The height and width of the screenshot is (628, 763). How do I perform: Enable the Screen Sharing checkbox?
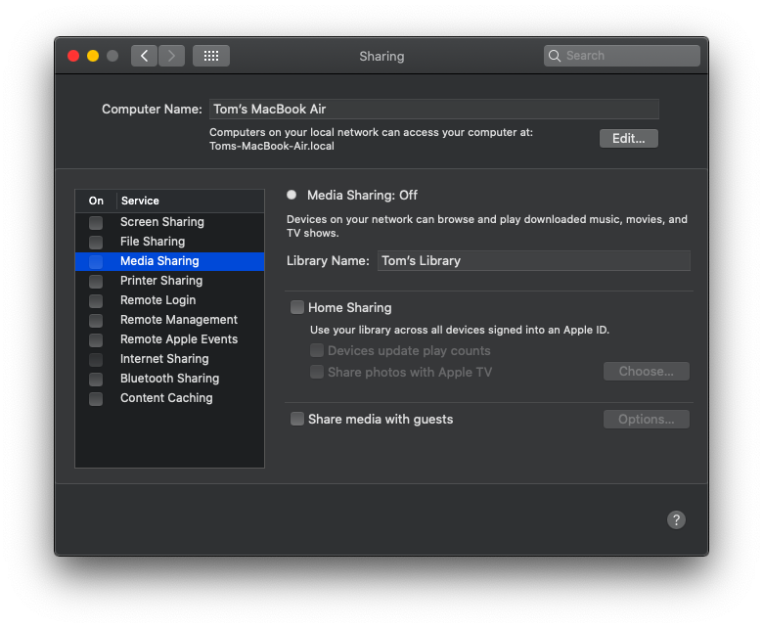point(96,223)
